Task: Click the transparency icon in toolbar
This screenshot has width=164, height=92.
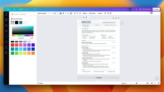Action: click(105, 13)
